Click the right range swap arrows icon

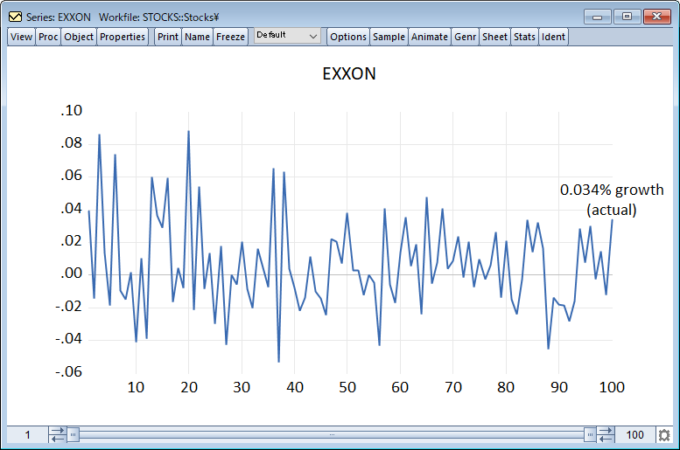click(606, 434)
